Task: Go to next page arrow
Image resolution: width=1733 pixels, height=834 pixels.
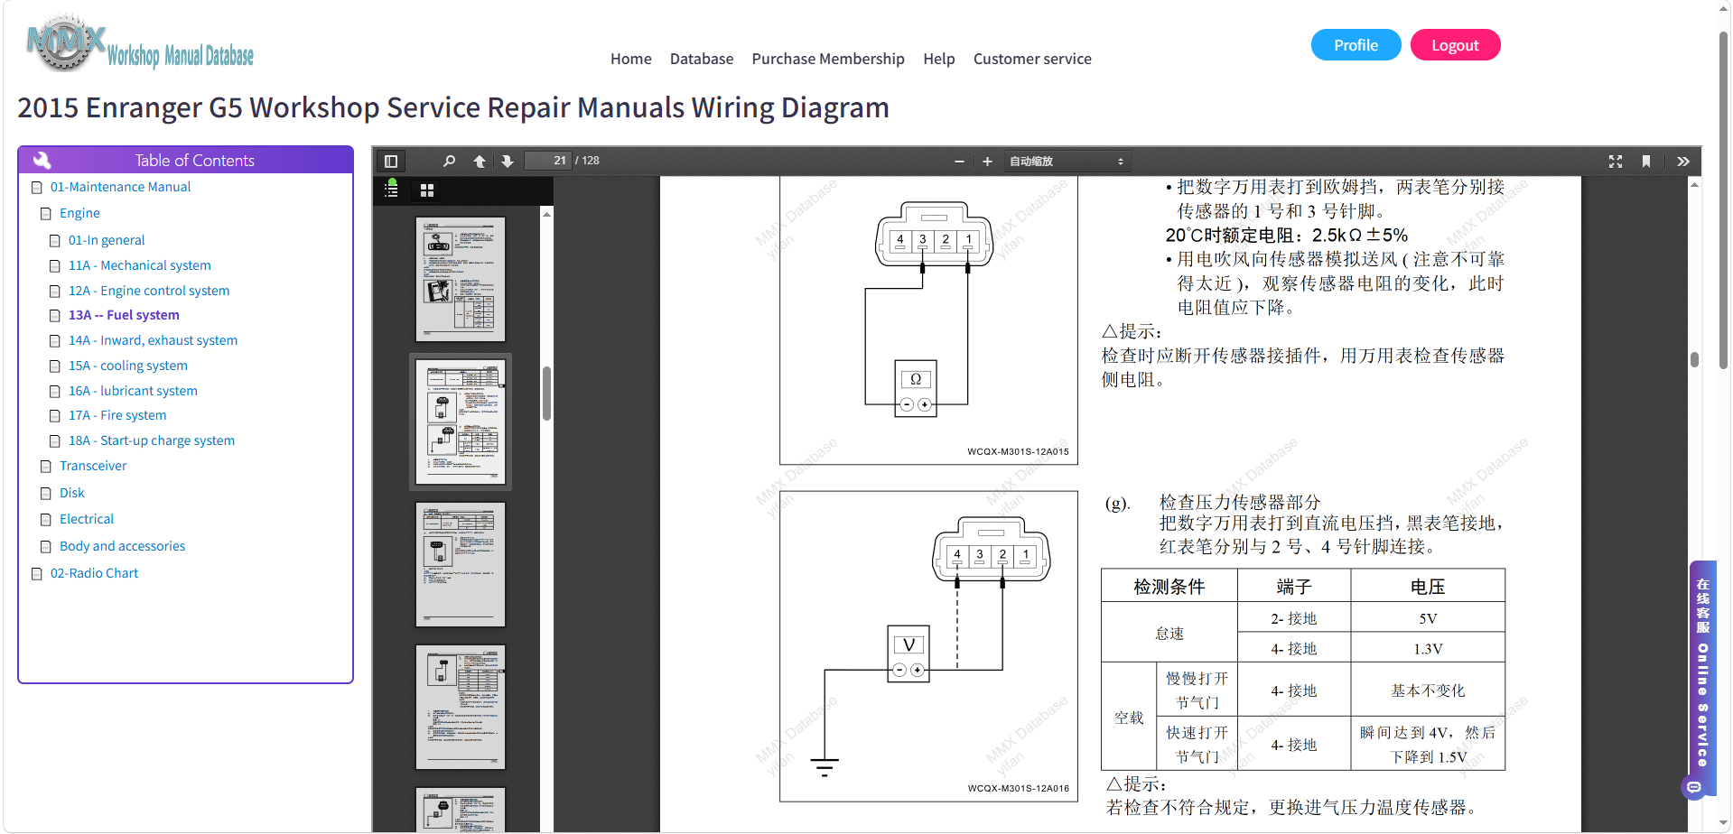Action: tap(508, 162)
